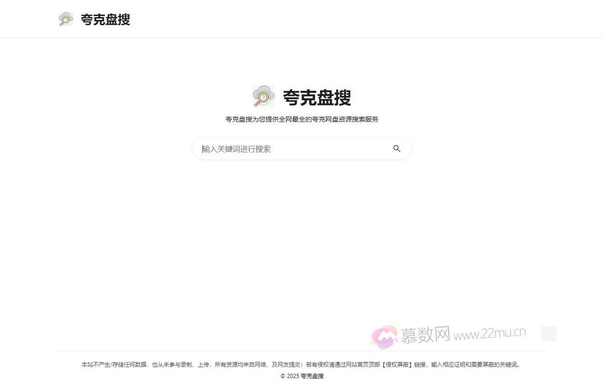Click the tagline about 夸克网盘 search service
Viewport: 604px width, 389px height.
tap(302, 119)
